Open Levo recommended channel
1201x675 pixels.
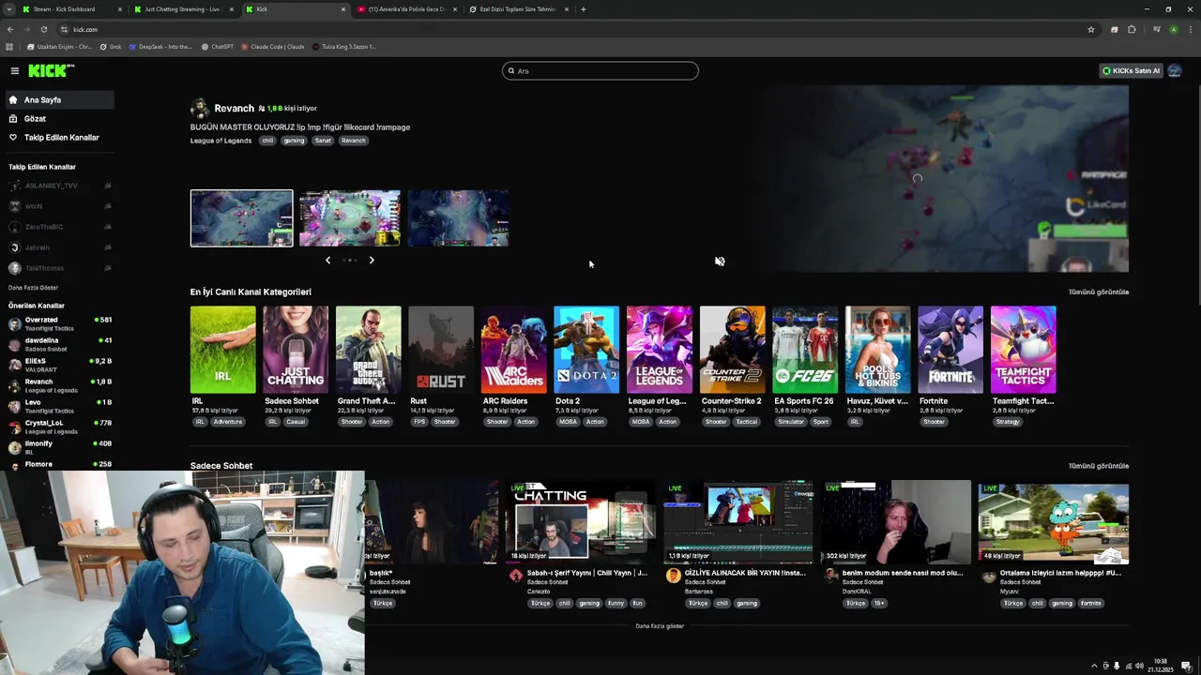coord(58,406)
